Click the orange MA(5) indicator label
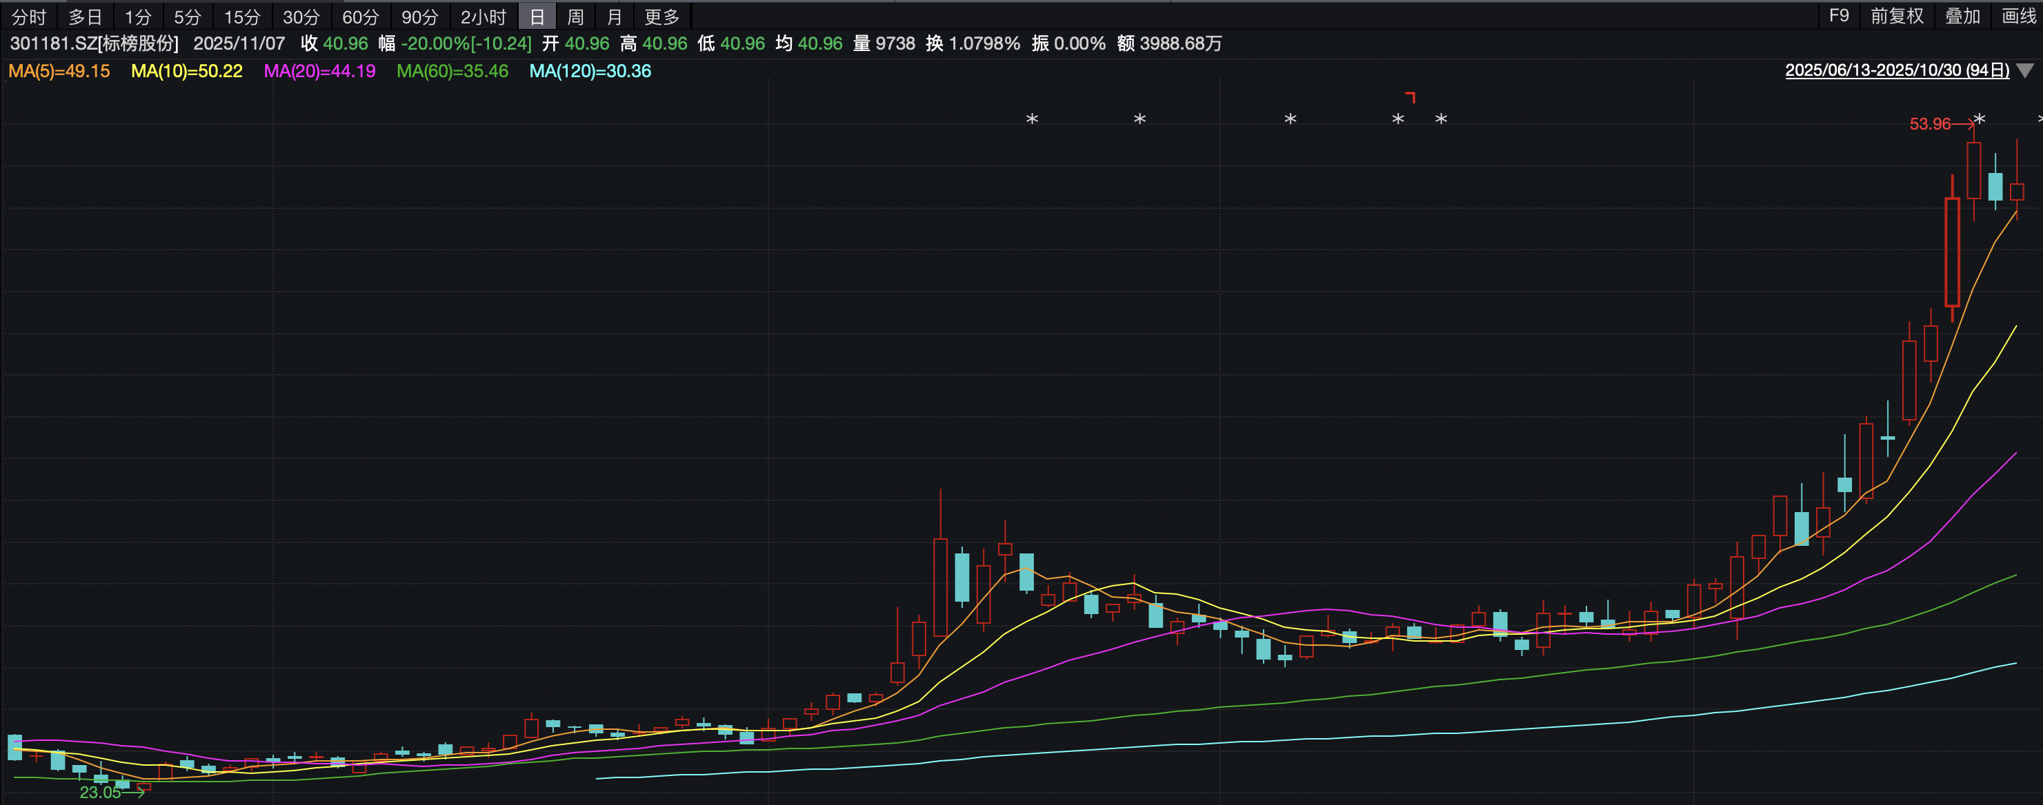Image resolution: width=2043 pixels, height=805 pixels. (x=59, y=71)
